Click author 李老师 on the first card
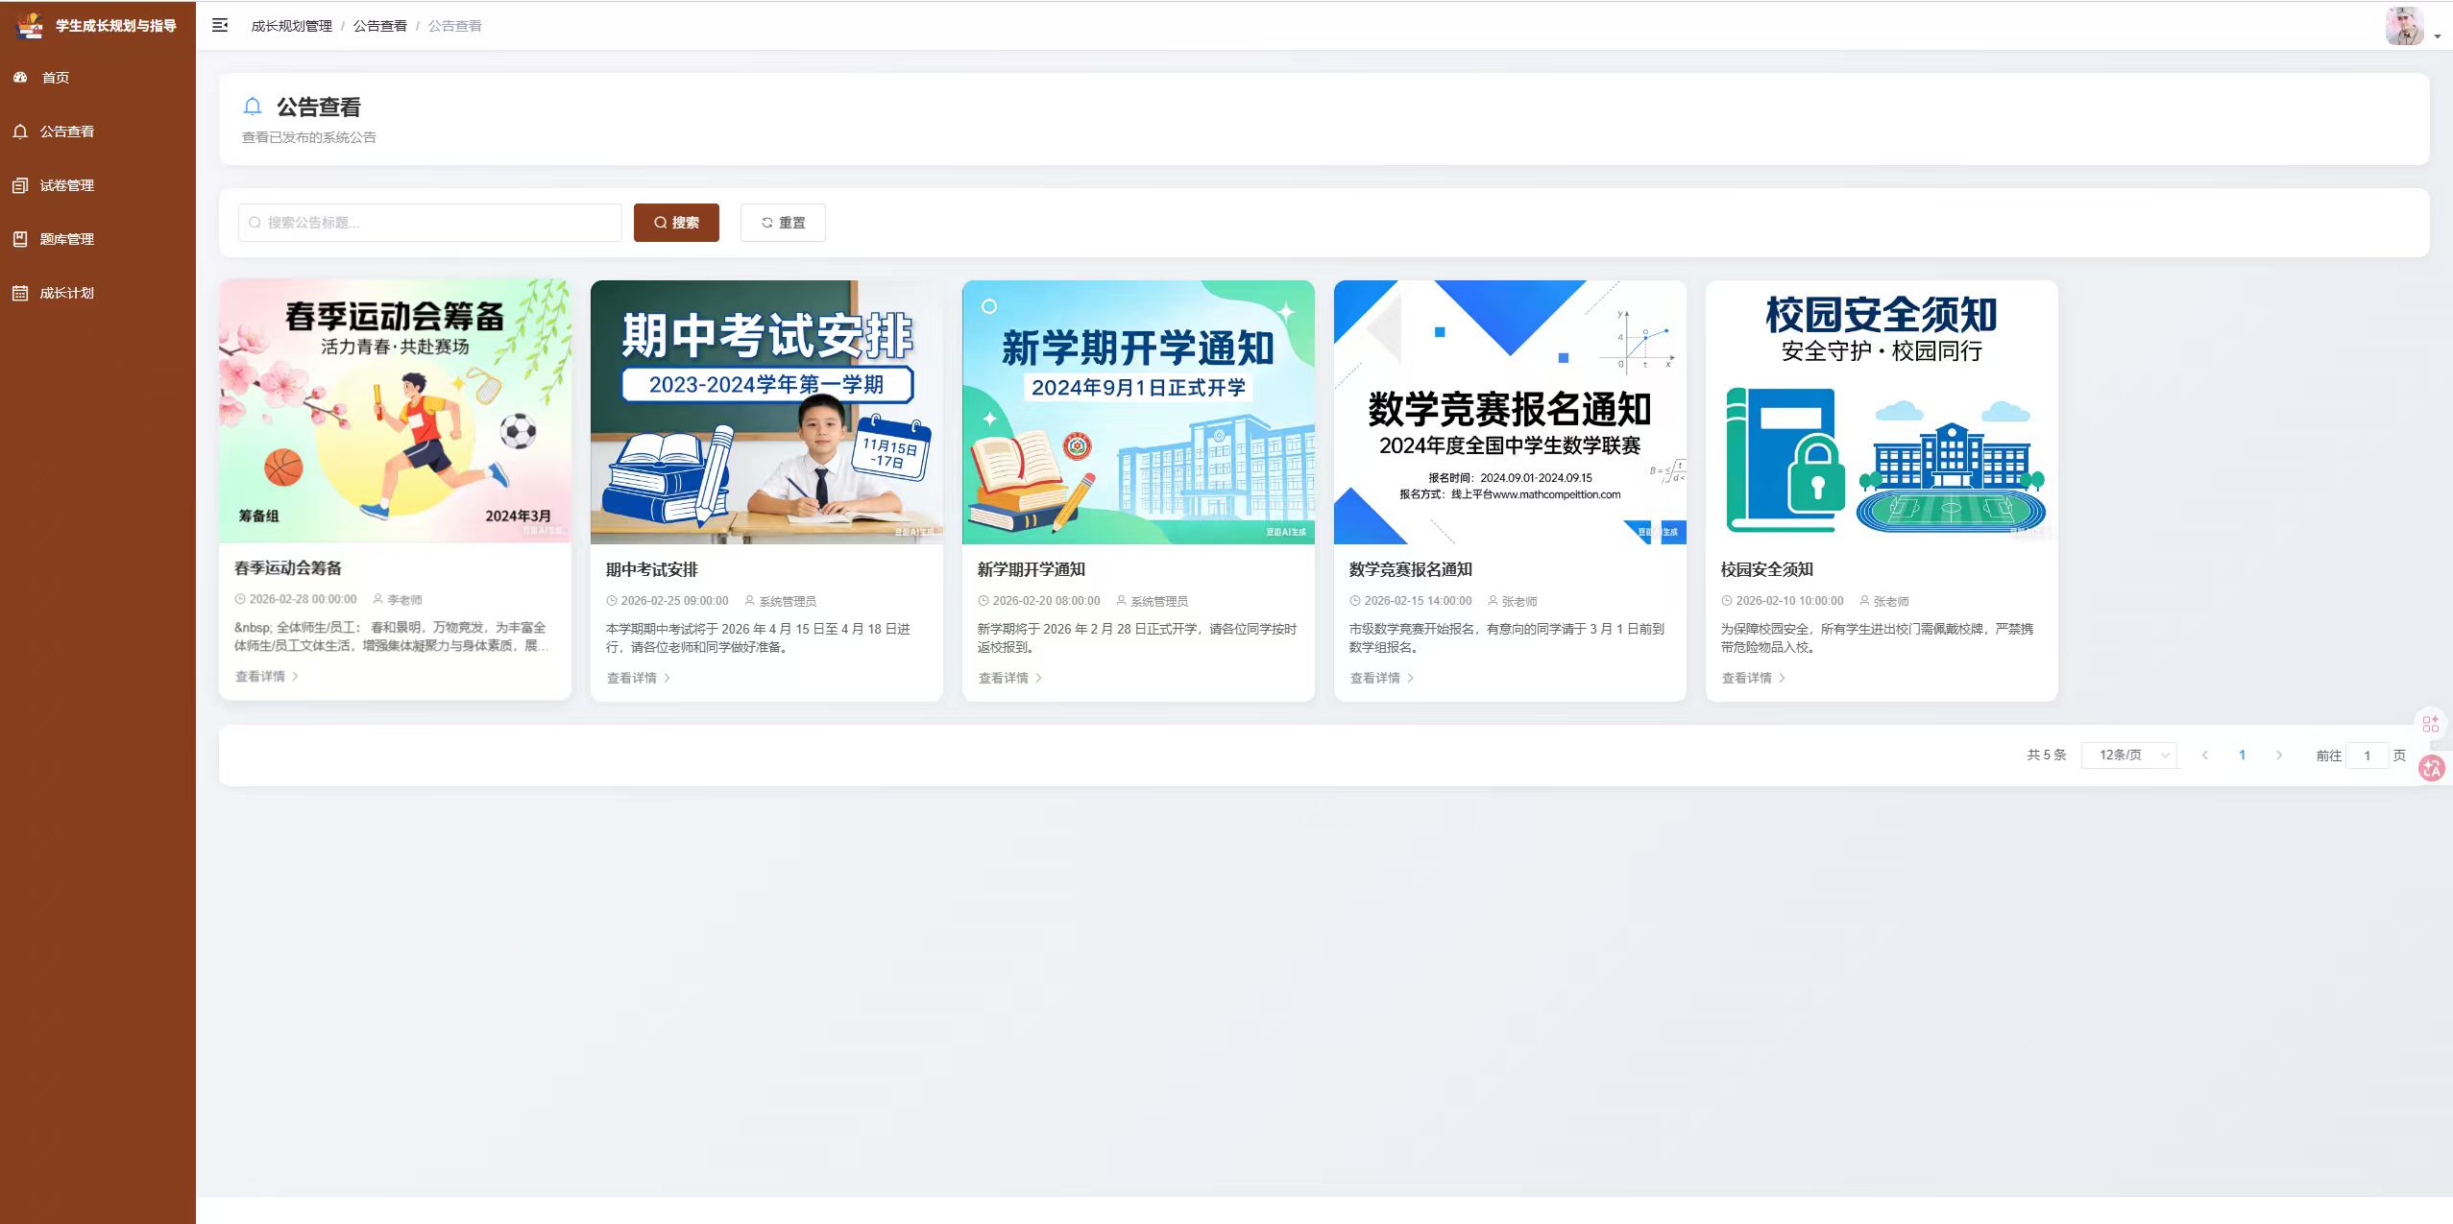The image size is (2453, 1224). click(x=404, y=600)
